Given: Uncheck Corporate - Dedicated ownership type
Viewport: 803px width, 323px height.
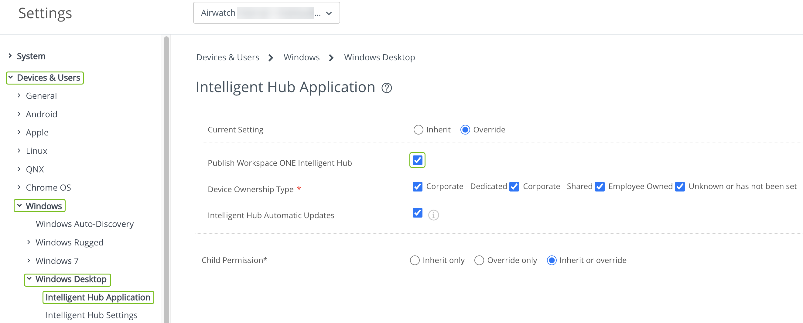Looking at the screenshot, I should (x=417, y=186).
